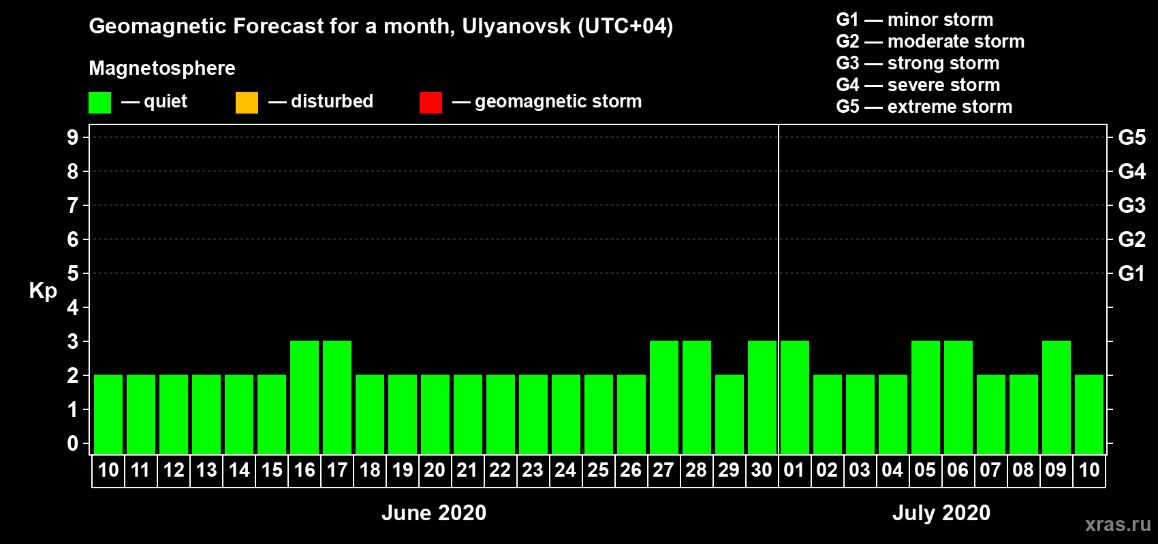Click the "June 2020" month label

point(434,513)
